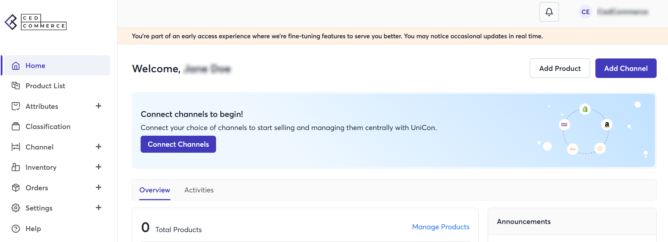Screen dimensions: 668x242
Task: Switch to the Activities tab
Action: [x=199, y=190]
